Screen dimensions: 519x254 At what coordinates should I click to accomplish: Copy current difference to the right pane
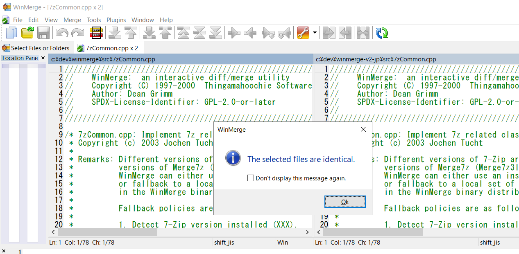point(234,33)
